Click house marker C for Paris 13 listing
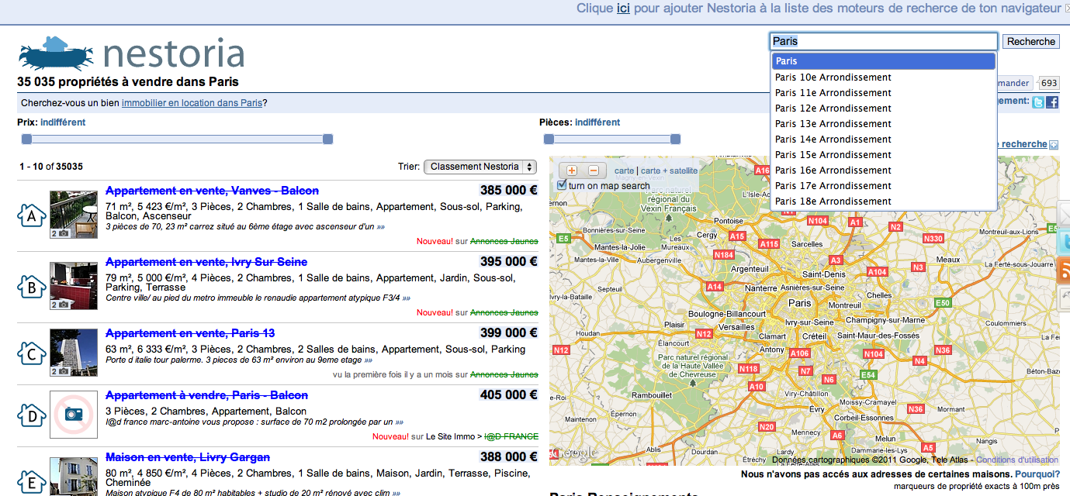The height and width of the screenshot is (496, 1070). pyautogui.click(x=31, y=353)
